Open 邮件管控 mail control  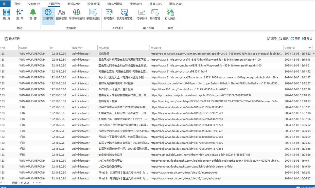(155, 14)
